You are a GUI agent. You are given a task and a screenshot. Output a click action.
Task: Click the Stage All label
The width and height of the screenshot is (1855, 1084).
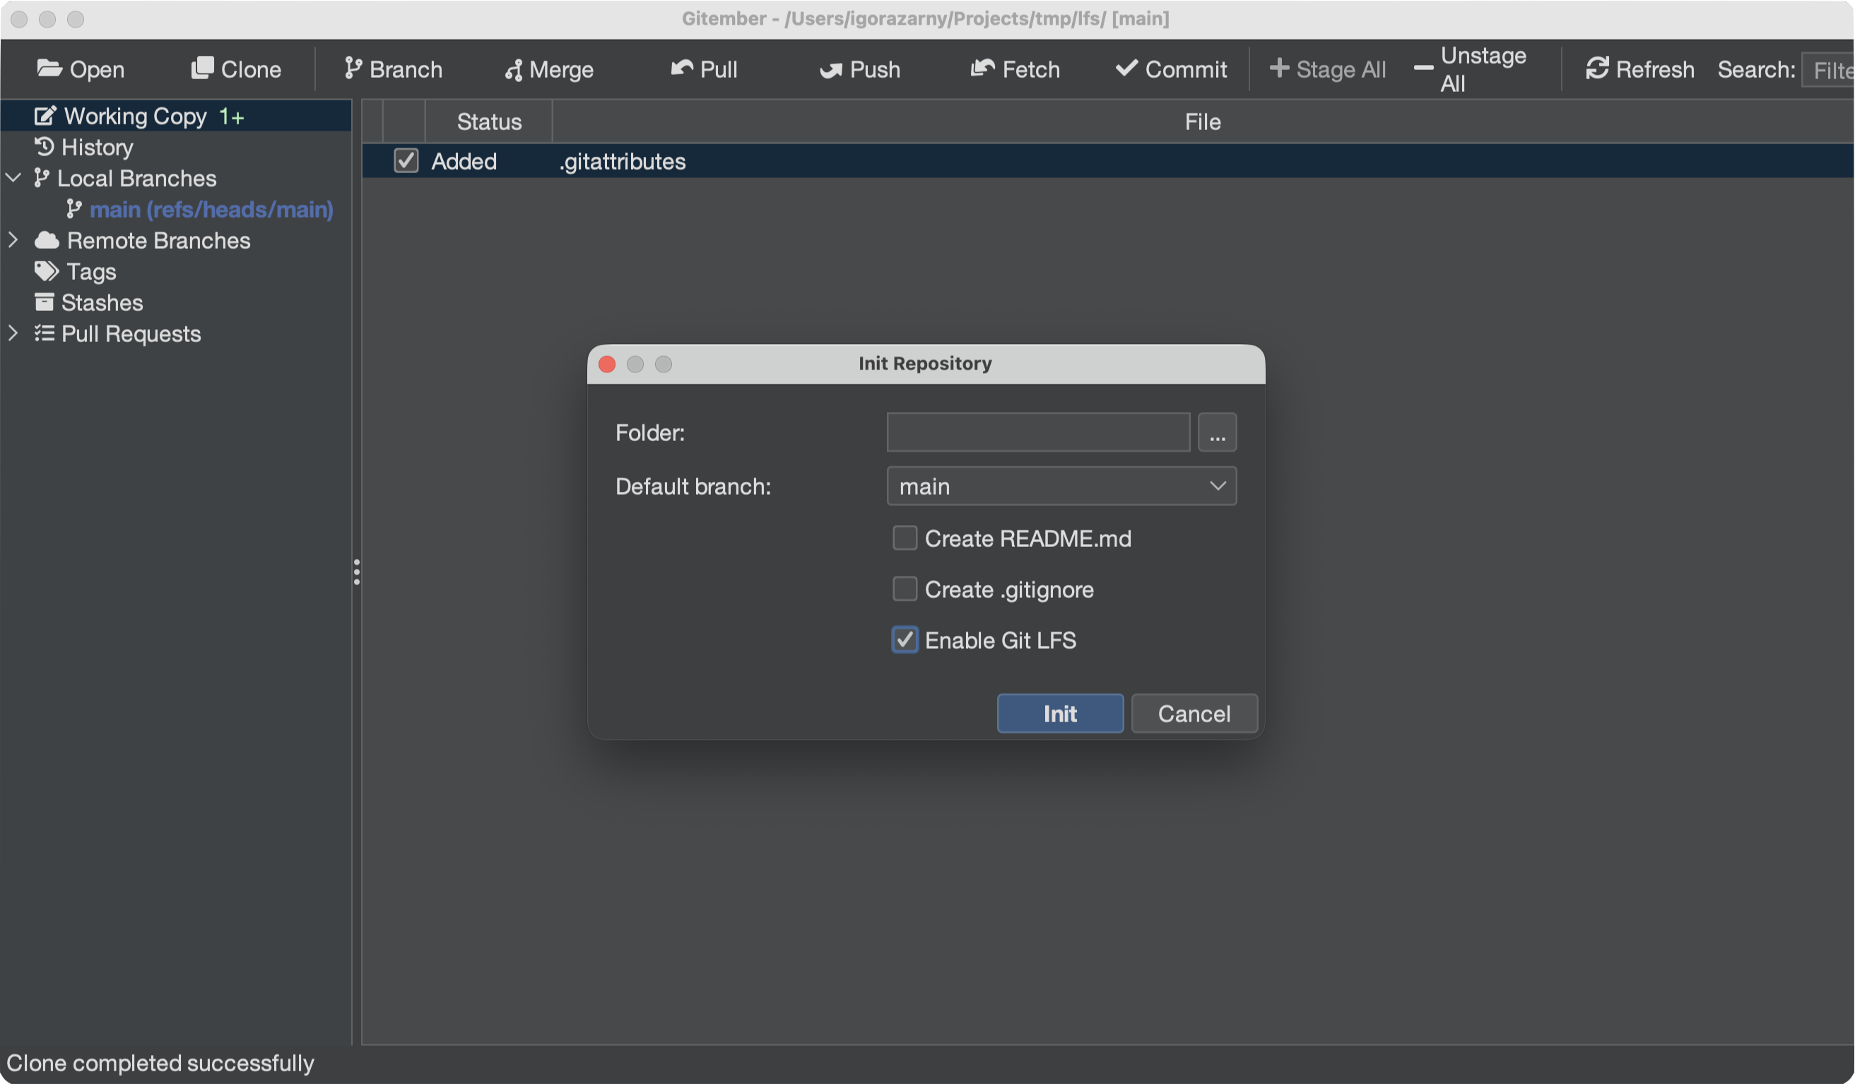tap(1341, 69)
